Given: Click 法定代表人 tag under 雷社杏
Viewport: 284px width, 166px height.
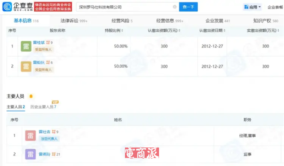Looking at the screenshot, I should tap(49, 138).
